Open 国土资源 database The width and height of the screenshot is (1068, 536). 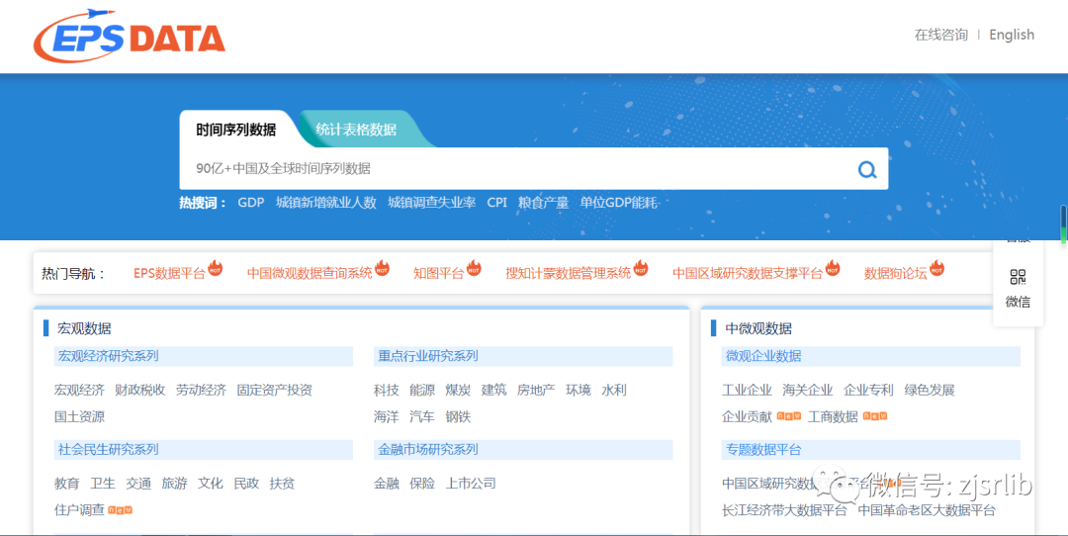pyautogui.click(x=79, y=416)
